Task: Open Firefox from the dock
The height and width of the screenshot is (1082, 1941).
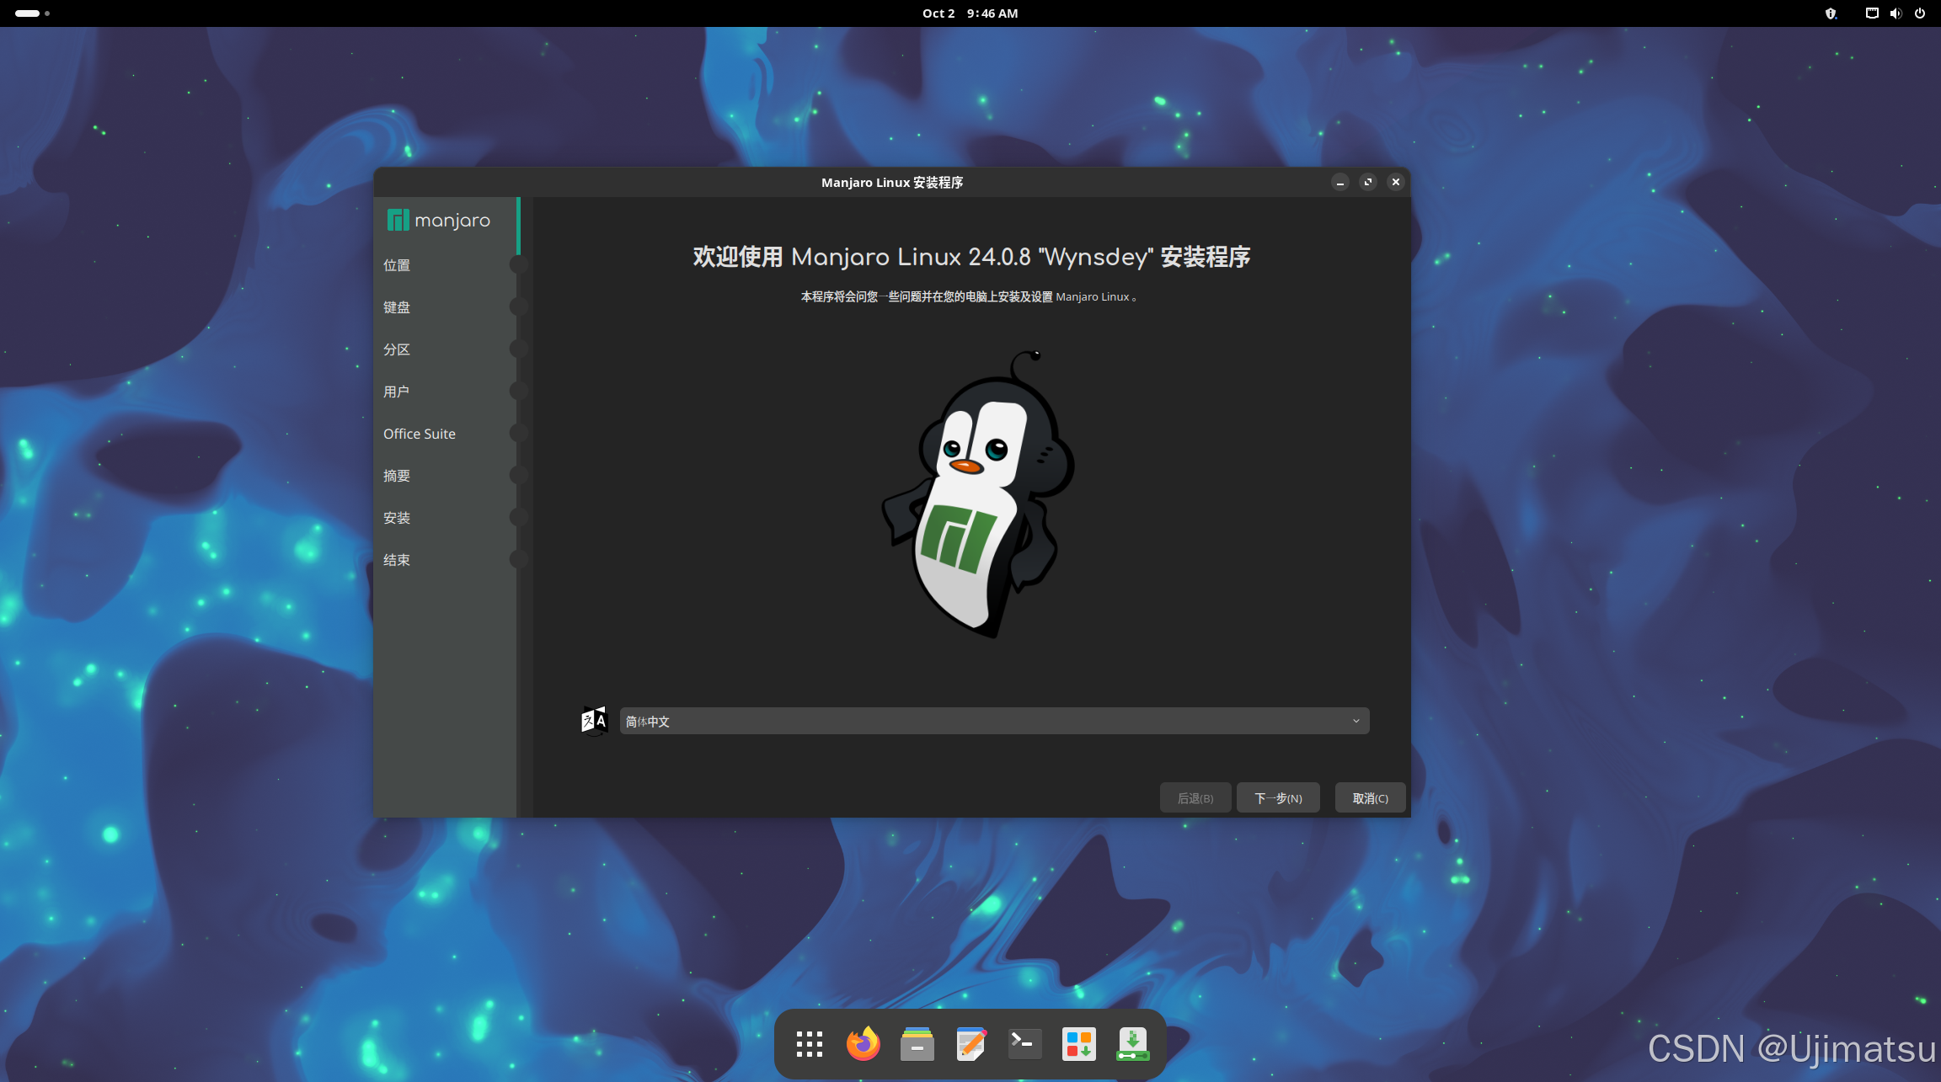Action: pos(863,1044)
